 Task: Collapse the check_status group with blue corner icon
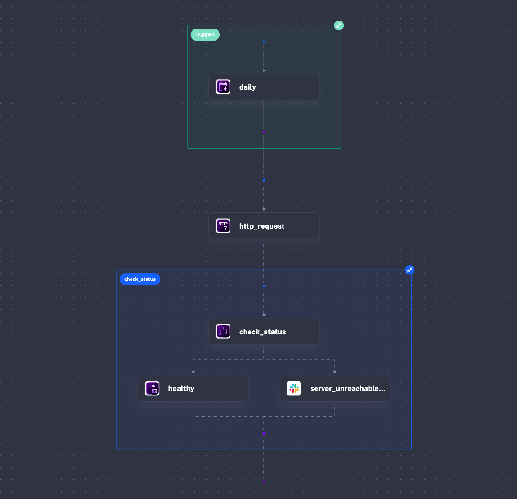[410, 270]
